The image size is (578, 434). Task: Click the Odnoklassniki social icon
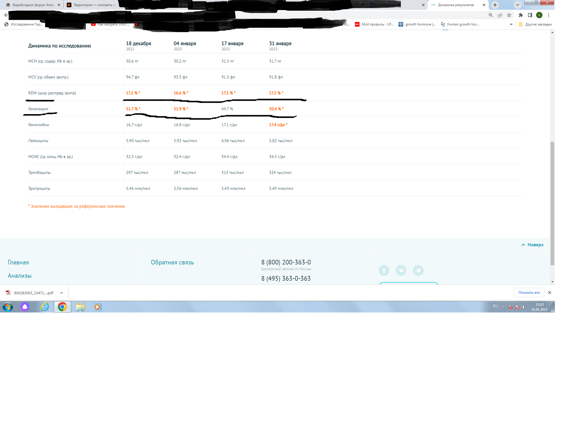[x=384, y=270]
